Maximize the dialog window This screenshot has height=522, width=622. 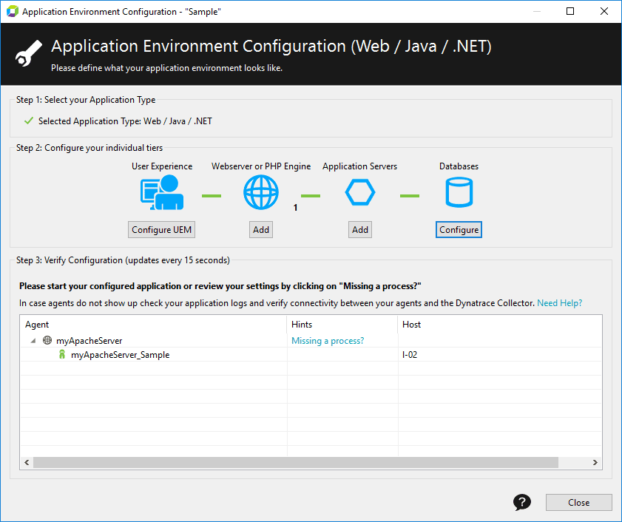point(570,11)
